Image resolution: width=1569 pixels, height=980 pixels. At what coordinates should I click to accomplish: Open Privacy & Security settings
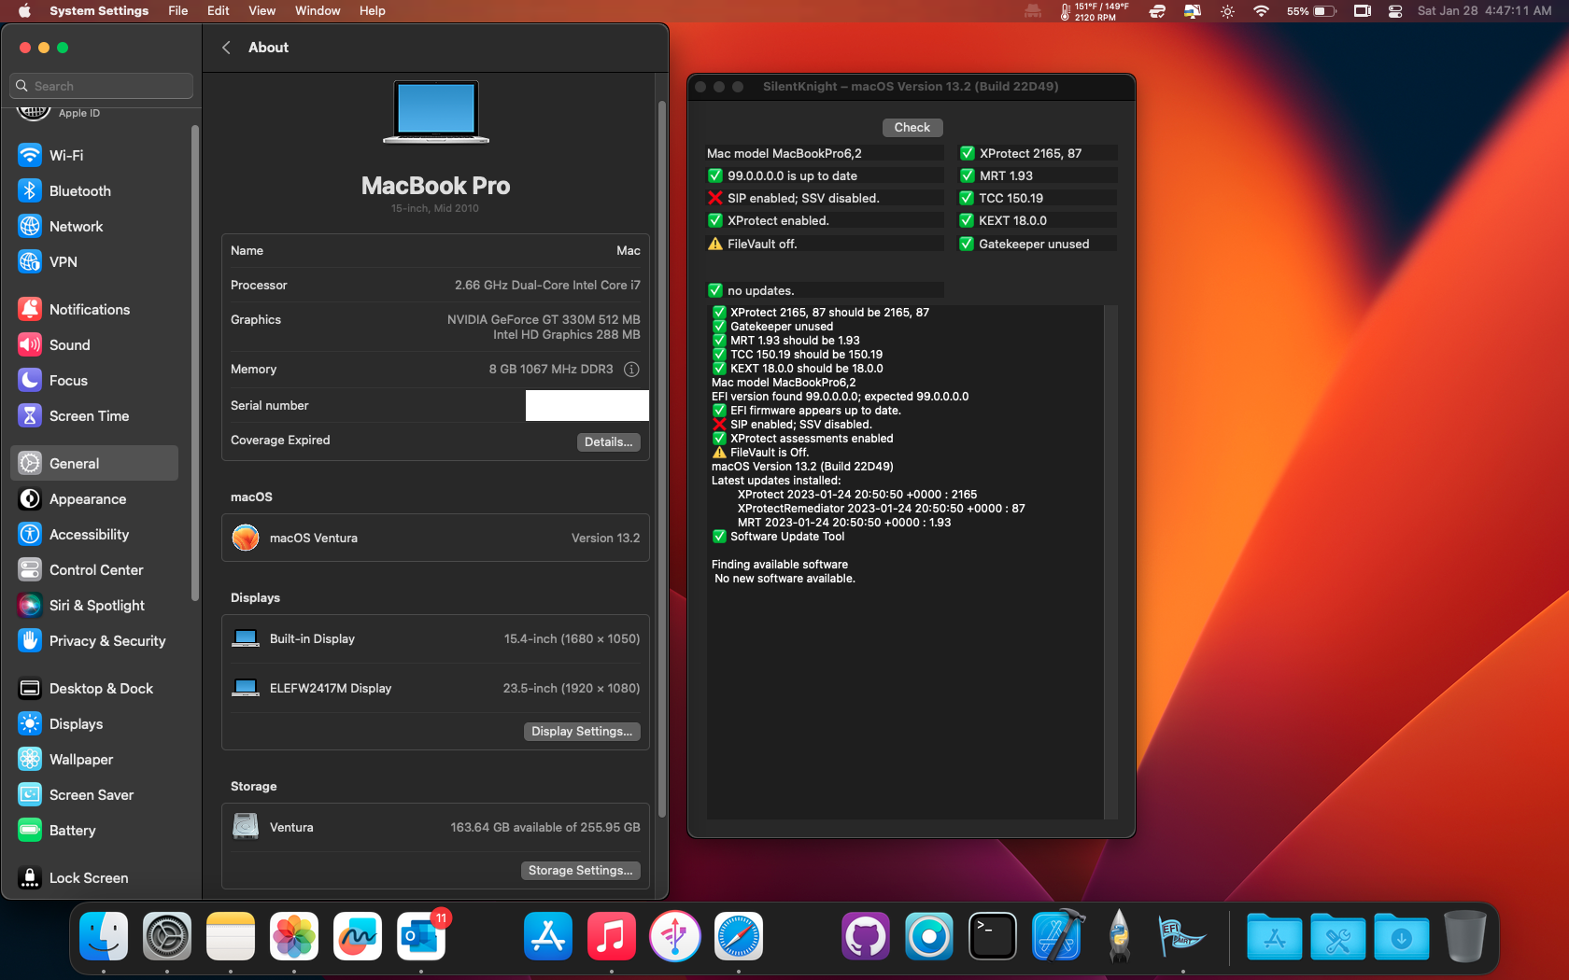106,641
